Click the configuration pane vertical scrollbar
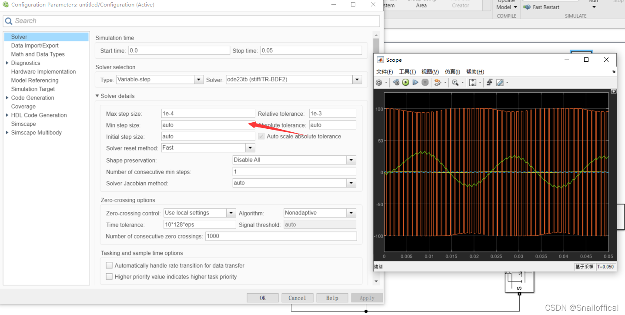Screen dimensions: 625x315 pyautogui.click(x=376, y=158)
